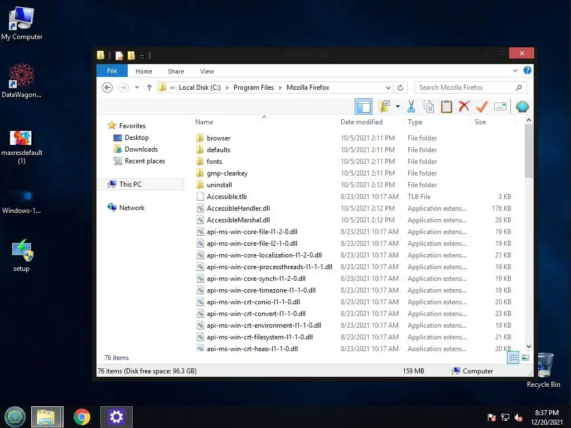This screenshot has width=571, height=428.
Task: Go up one folder level
Action: tap(149, 87)
